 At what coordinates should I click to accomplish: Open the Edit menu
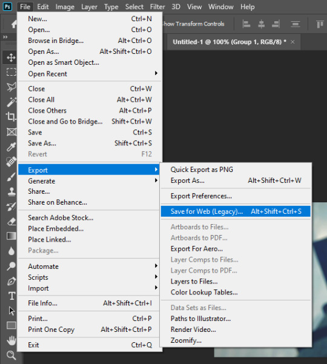pyautogui.click(x=43, y=7)
